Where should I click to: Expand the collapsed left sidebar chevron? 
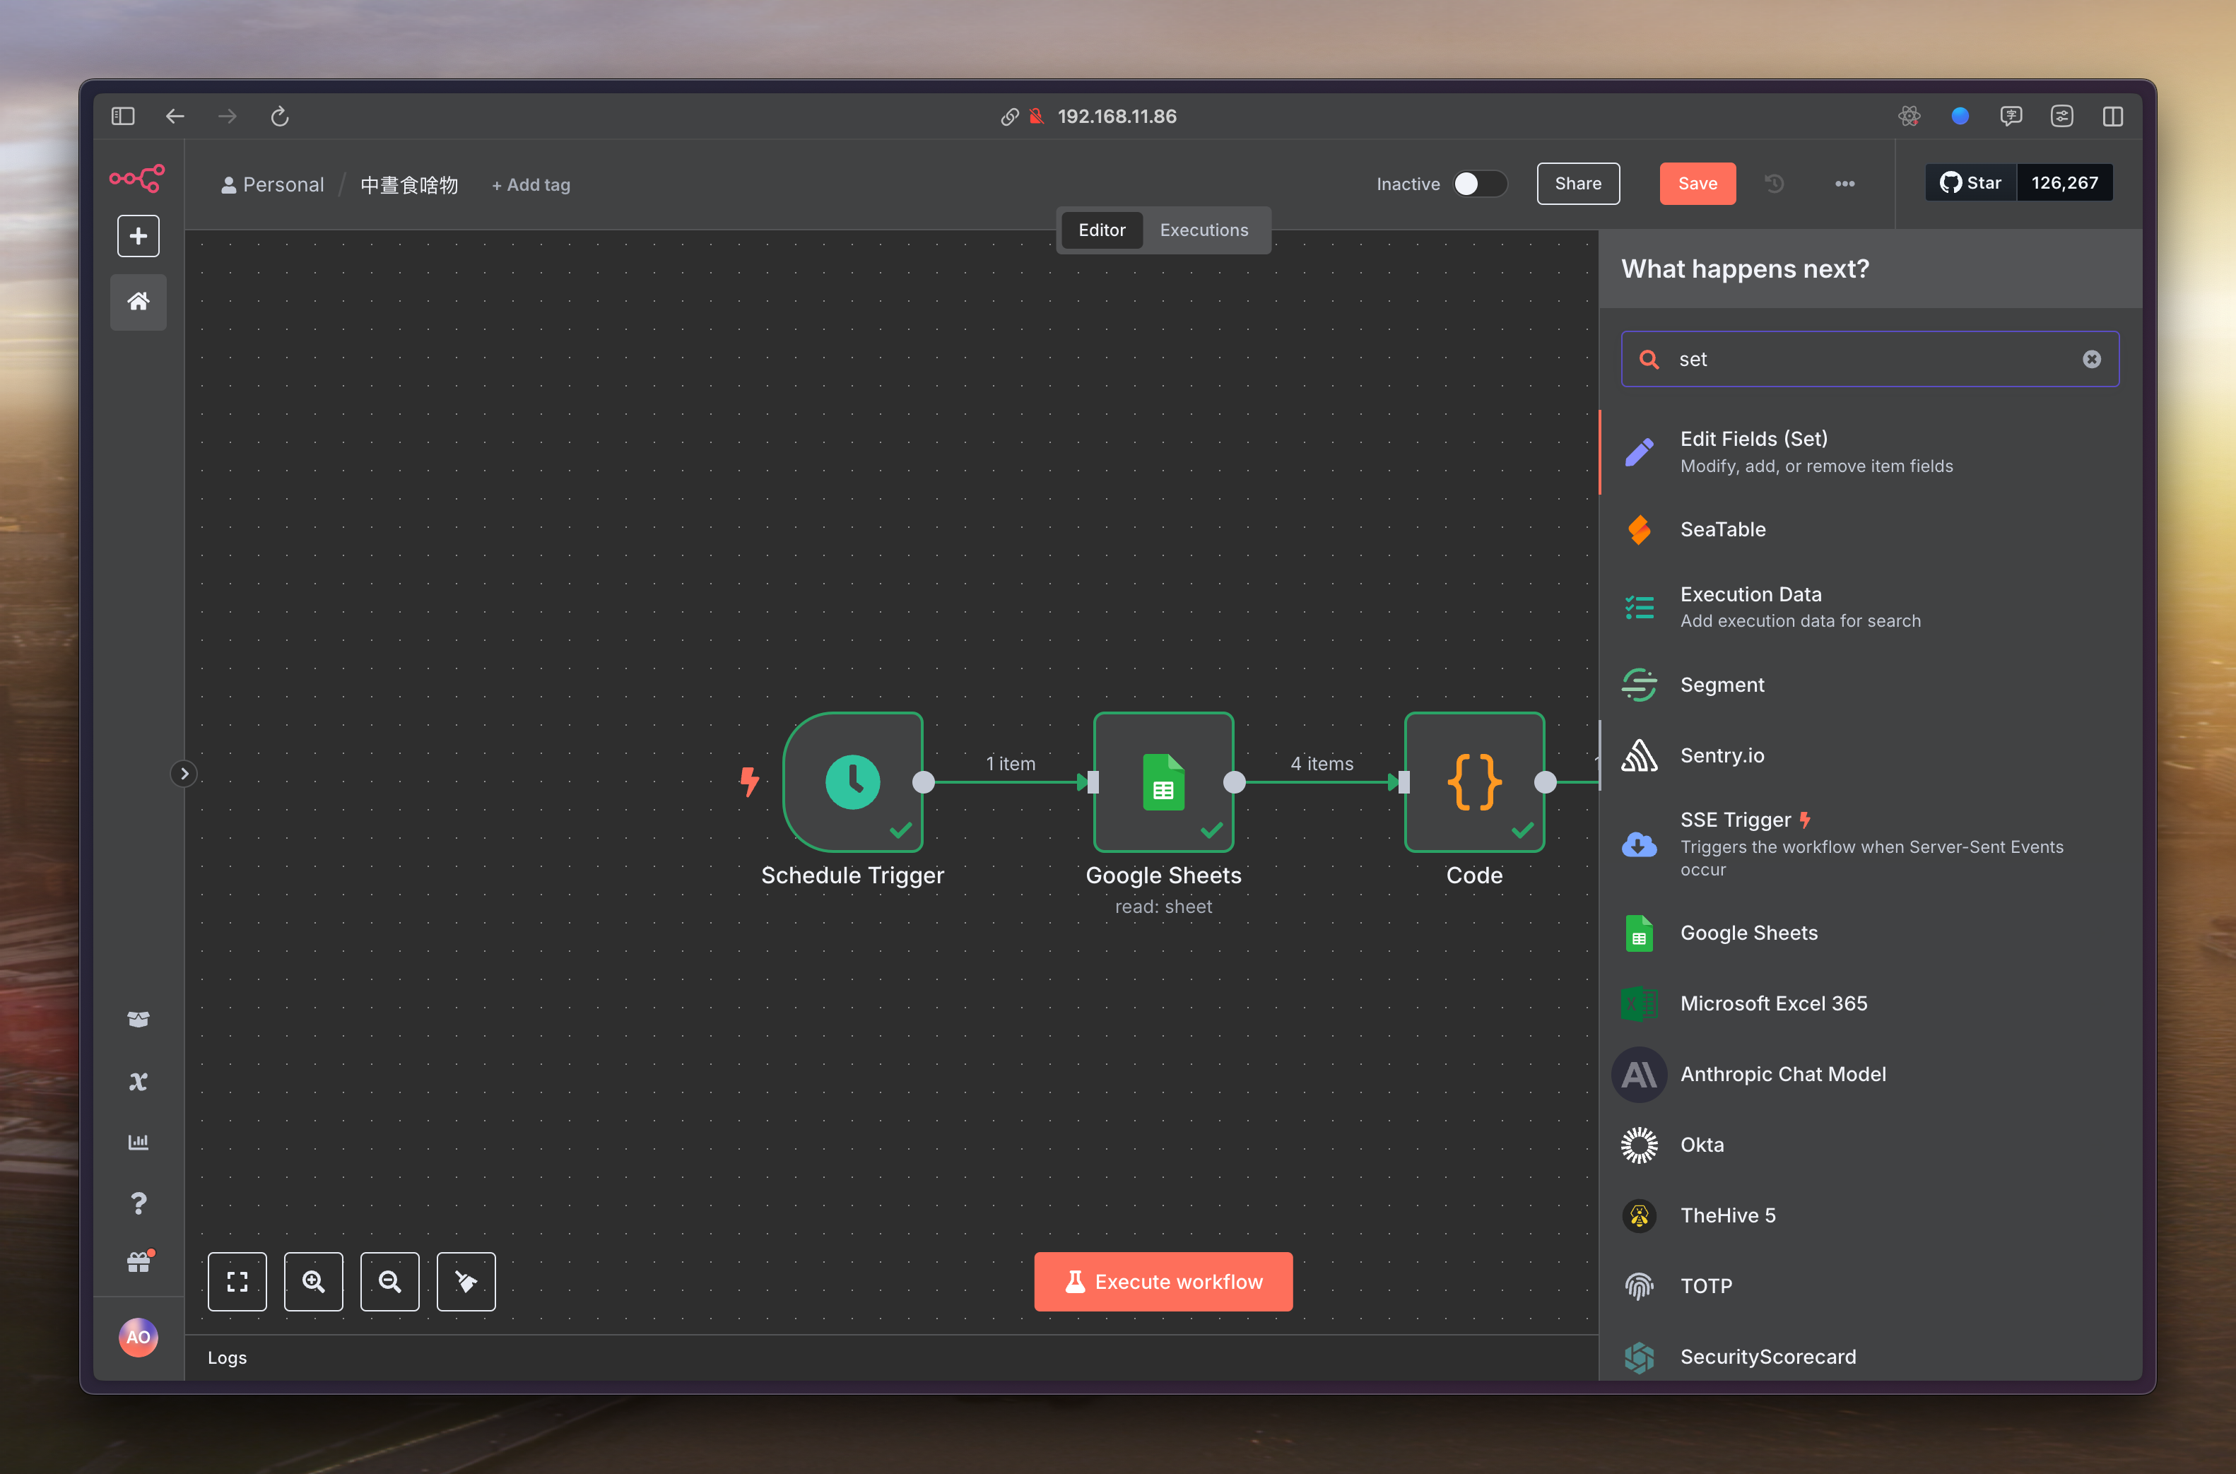(184, 774)
